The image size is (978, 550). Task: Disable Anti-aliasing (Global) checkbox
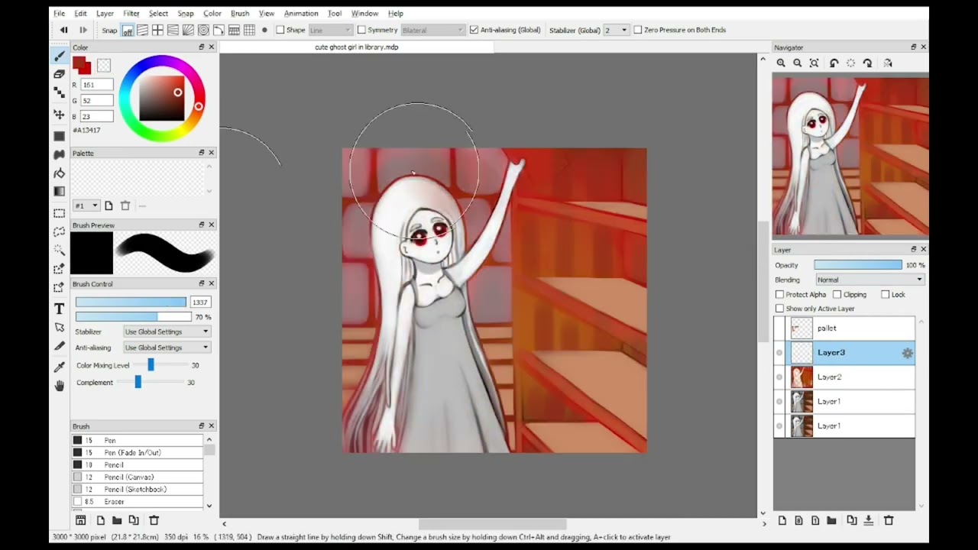pyautogui.click(x=474, y=30)
